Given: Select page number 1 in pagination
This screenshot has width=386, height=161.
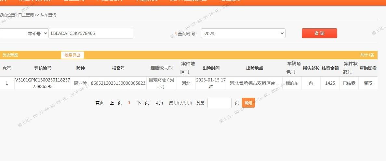Looking at the screenshot, I should point(129,103).
